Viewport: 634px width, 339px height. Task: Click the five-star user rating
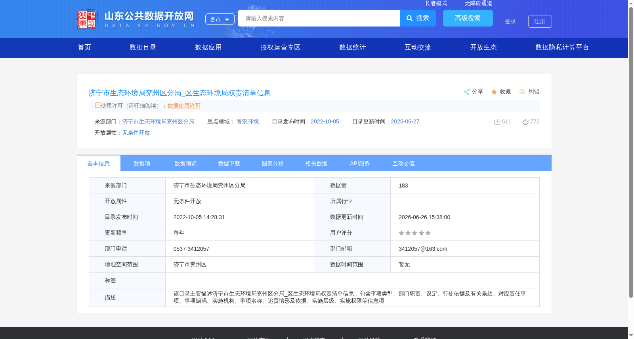414,233
